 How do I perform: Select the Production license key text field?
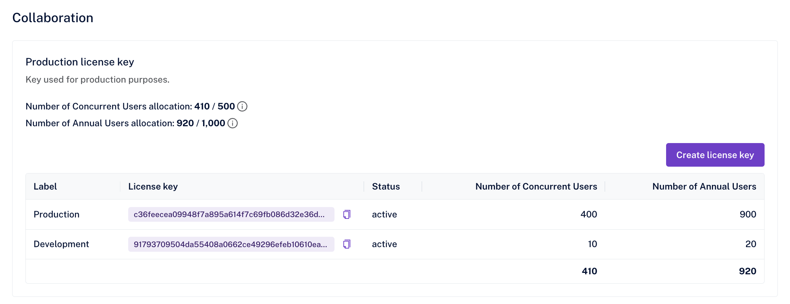(231, 214)
